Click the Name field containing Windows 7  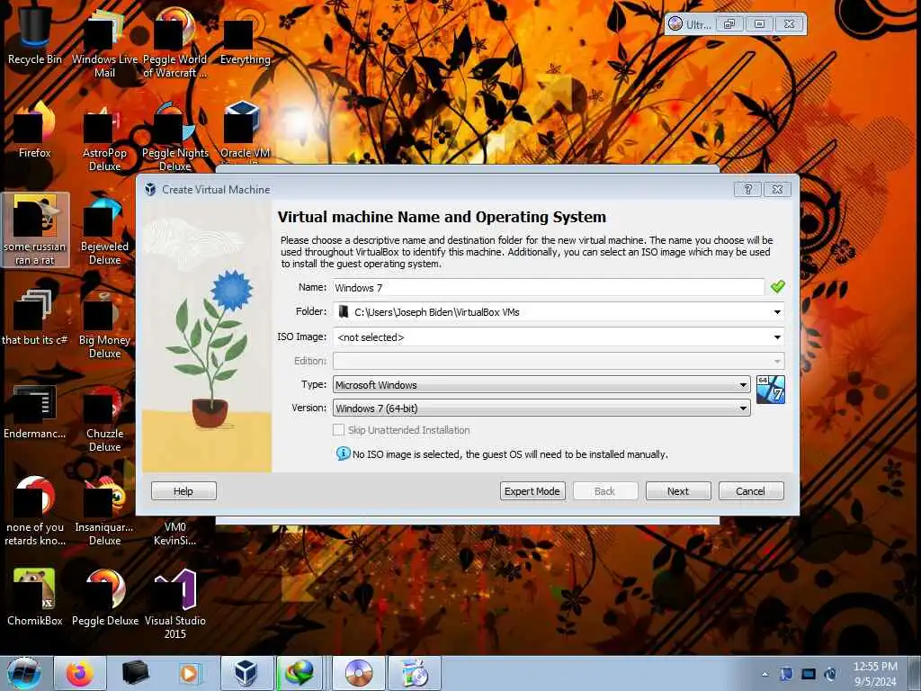(x=549, y=287)
